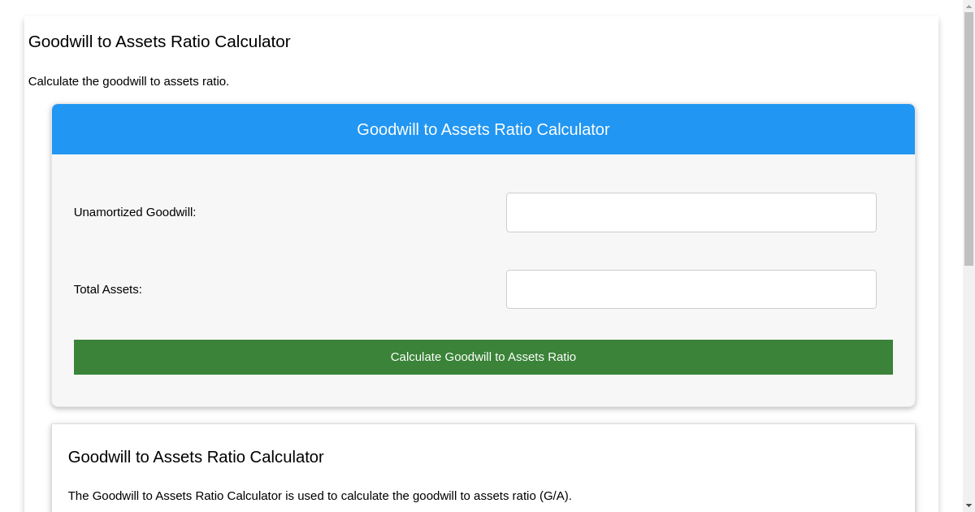Viewport: 975px width, 512px height.
Task: Click the main page title heading
Action: (159, 41)
